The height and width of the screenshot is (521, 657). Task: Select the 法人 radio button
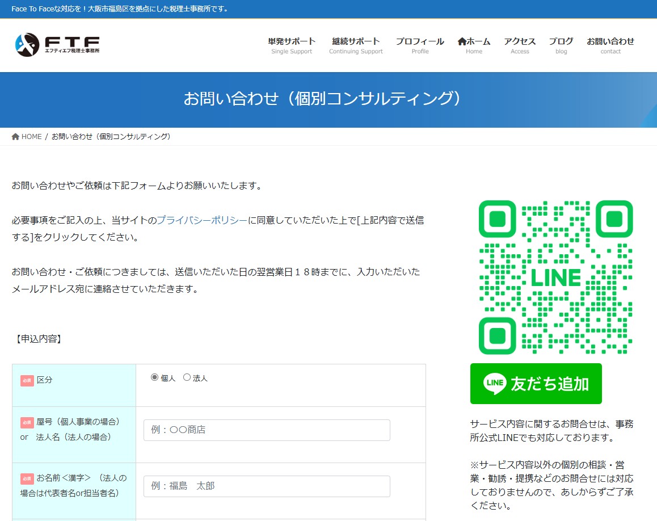[x=187, y=377]
